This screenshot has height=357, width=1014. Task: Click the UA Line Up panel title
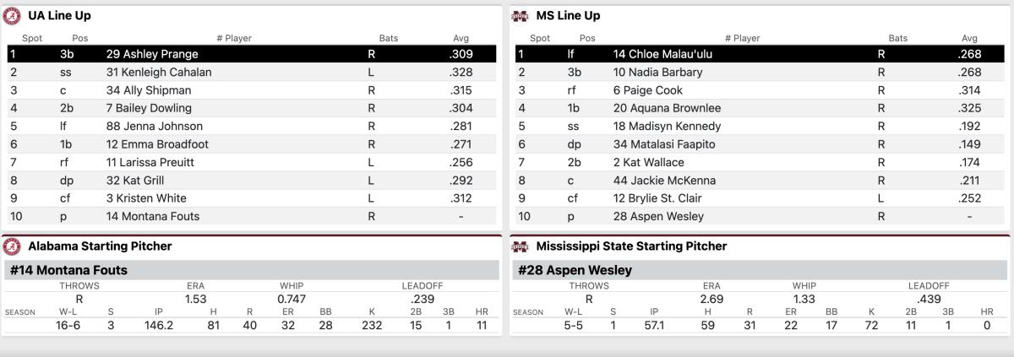click(x=59, y=15)
